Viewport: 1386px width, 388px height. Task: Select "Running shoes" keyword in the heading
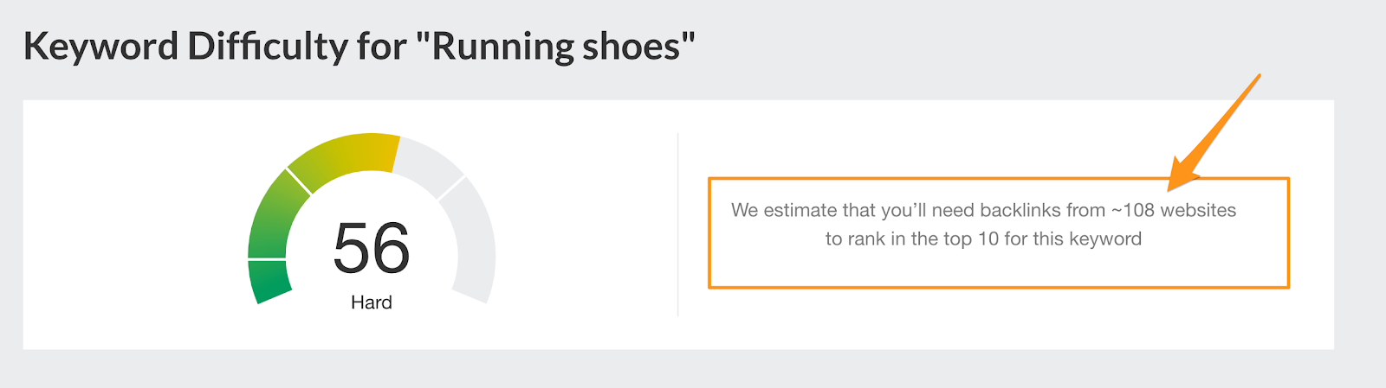(555, 46)
